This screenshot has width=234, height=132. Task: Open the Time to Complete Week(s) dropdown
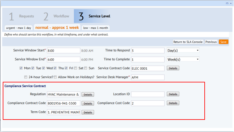pos(183,59)
